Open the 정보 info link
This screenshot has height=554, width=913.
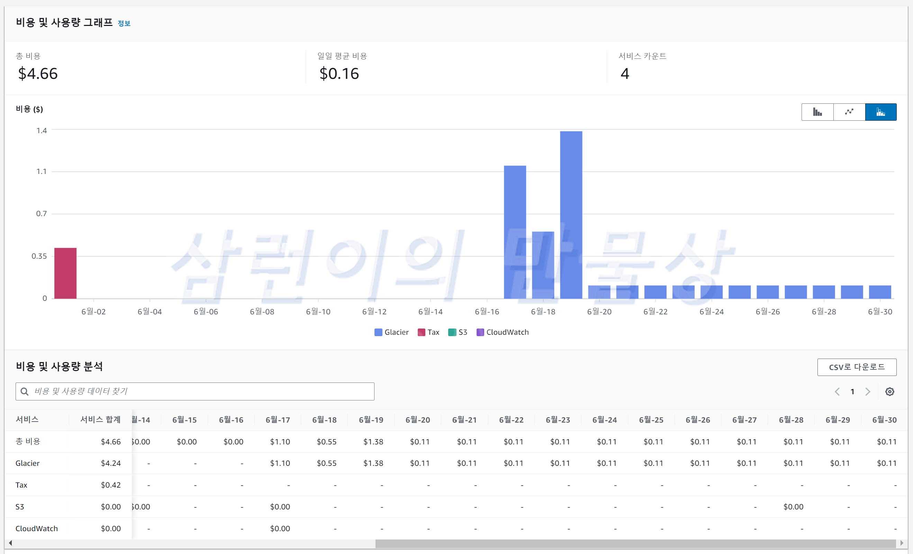click(124, 23)
